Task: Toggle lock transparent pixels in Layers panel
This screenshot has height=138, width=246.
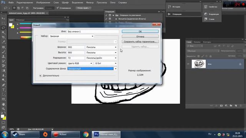Action: coord(198,56)
